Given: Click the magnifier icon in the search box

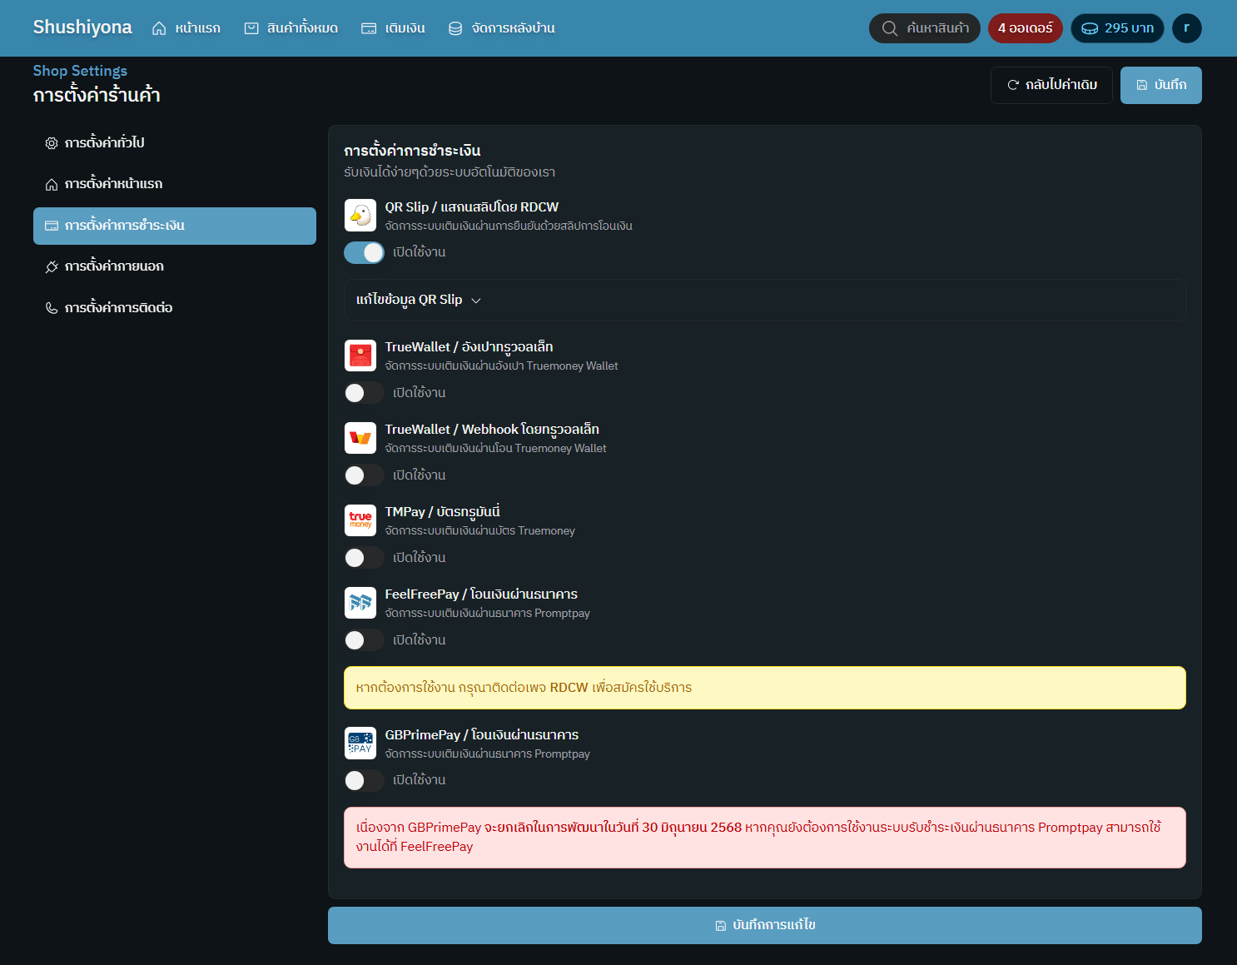Looking at the screenshot, I should pos(890,28).
